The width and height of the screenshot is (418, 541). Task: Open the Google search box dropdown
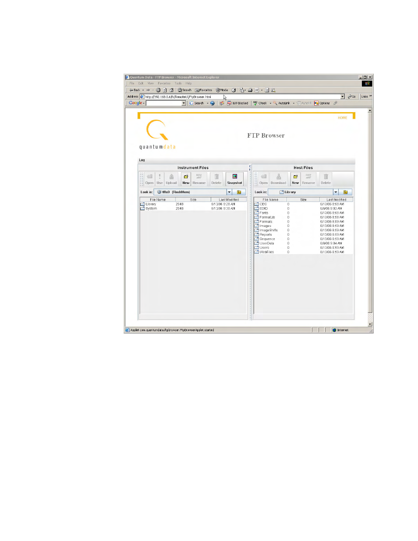coord(184,103)
